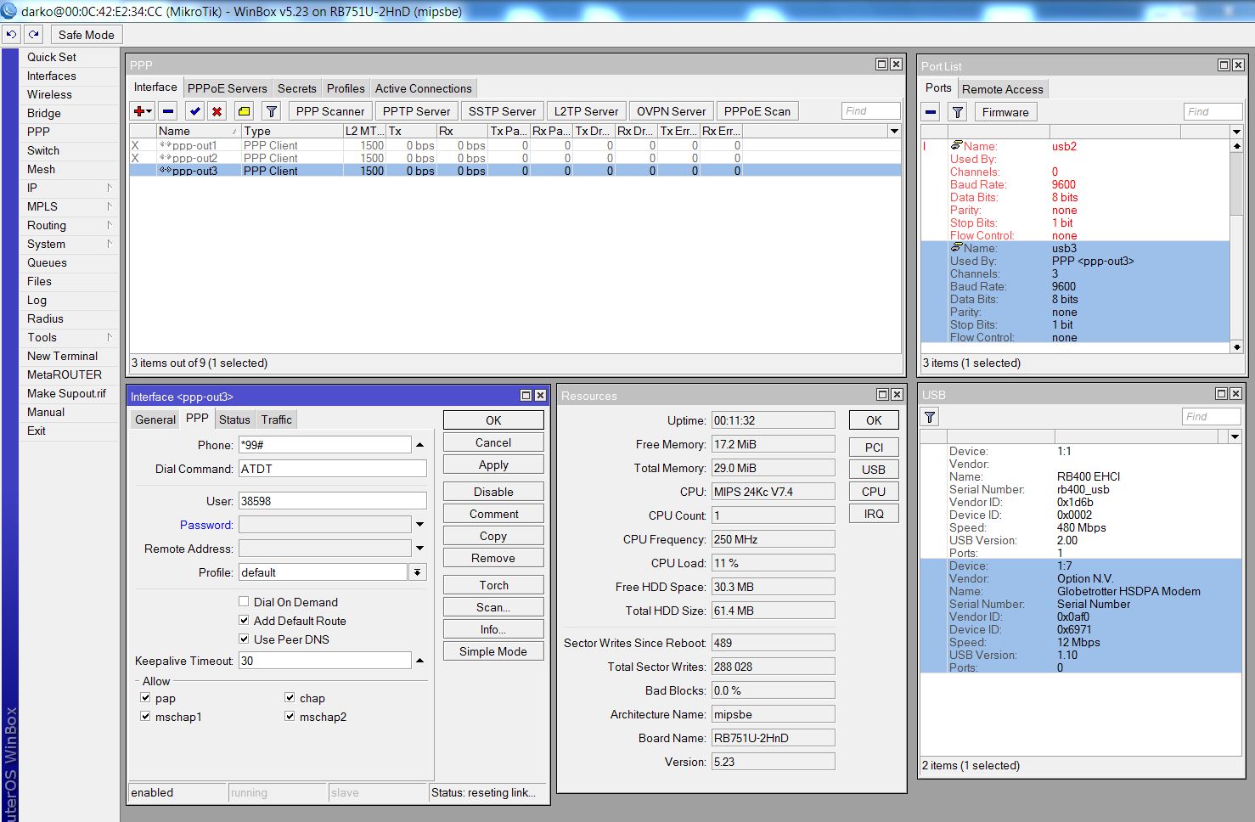Switch to the Active Connections tab
This screenshot has height=822, width=1255.
pos(423,88)
